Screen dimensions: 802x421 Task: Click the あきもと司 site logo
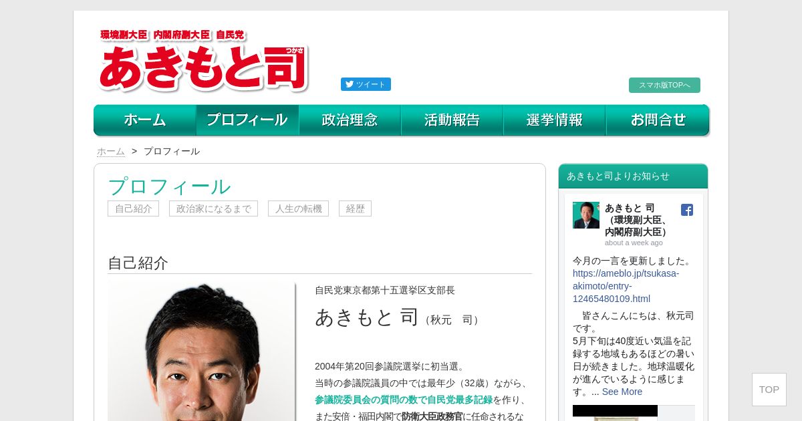(x=204, y=60)
